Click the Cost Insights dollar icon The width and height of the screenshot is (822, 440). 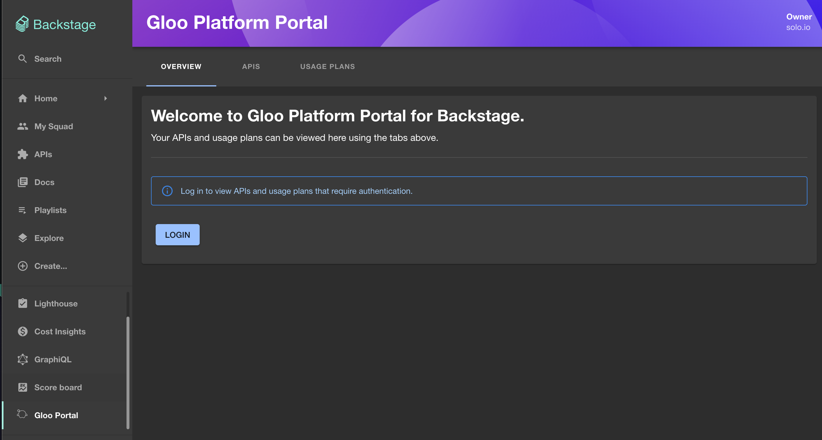tap(22, 331)
